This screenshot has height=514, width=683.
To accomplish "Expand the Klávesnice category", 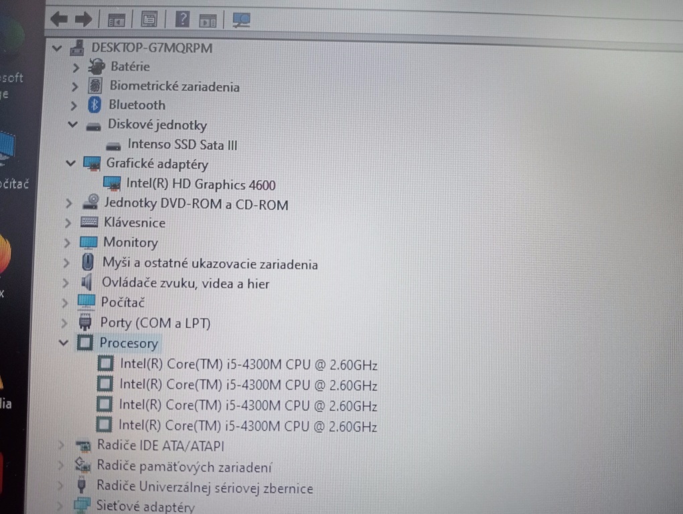I will [68, 224].
